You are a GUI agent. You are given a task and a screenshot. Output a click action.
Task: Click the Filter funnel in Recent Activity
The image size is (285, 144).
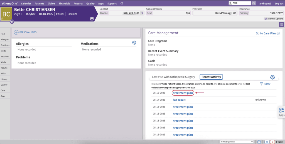click(265, 84)
